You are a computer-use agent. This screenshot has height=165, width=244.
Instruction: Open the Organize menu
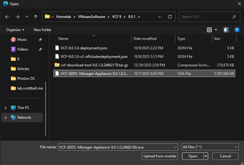15,30
